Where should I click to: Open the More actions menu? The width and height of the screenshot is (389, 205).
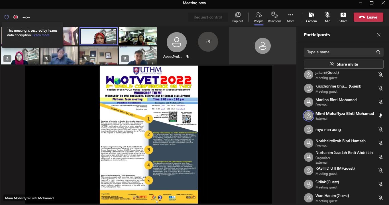tap(290, 17)
